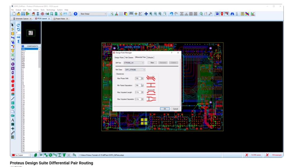286x167 pixels.
Task: Click the New diff pair button
Action: [152, 63]
